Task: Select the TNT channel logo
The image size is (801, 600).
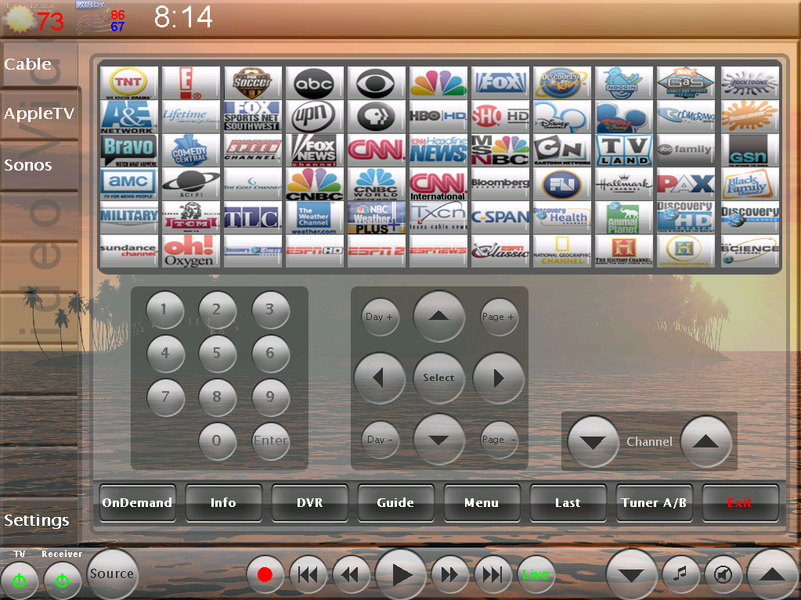Action: coord(128,83)
